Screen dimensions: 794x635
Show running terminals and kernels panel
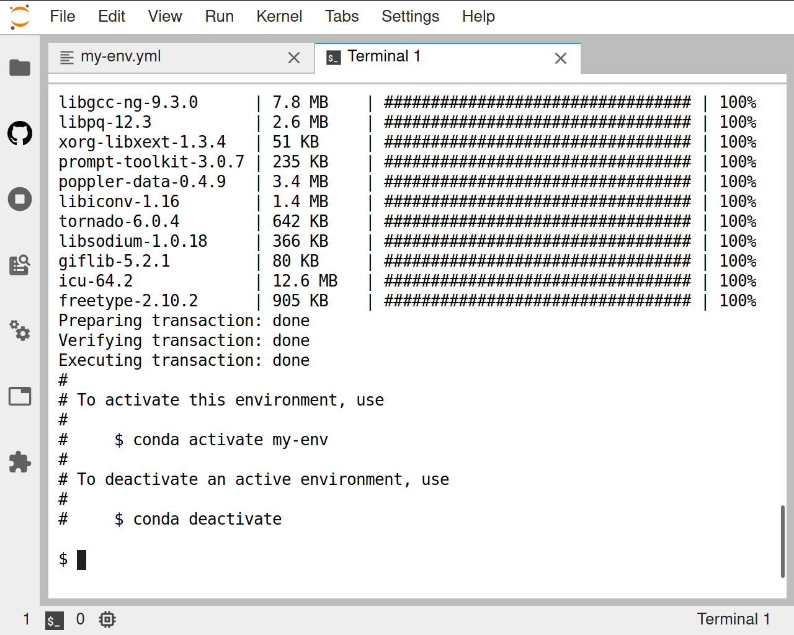point(20,199)
